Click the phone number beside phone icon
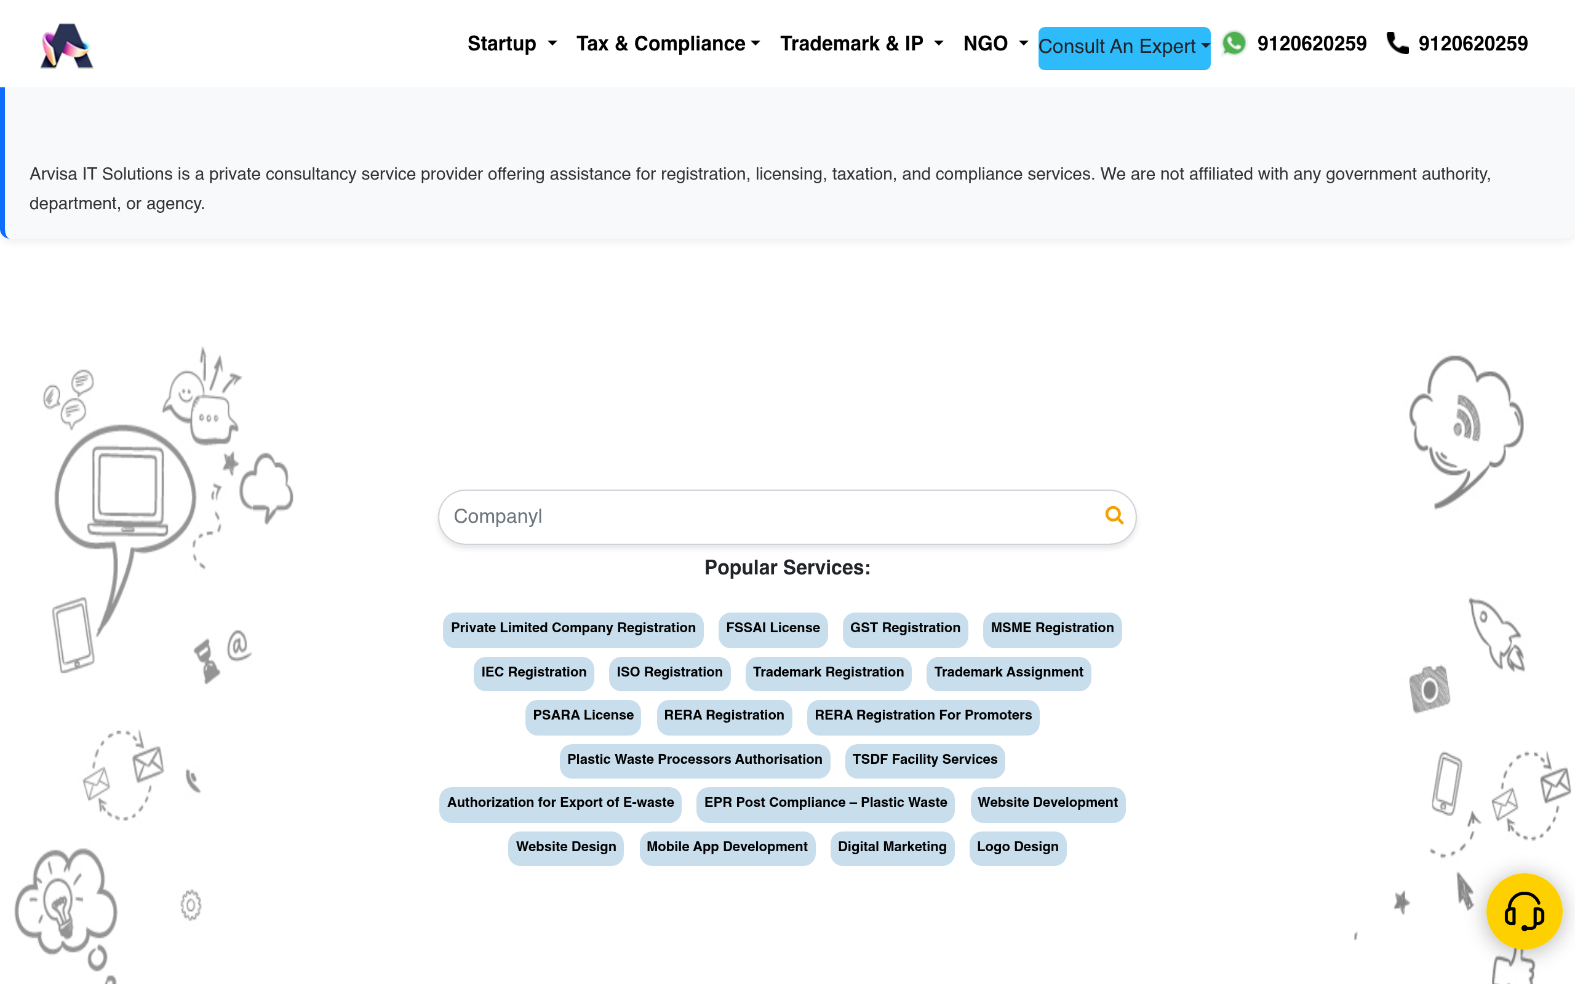Viewport: 1575px width, 984px height. 1473,44
